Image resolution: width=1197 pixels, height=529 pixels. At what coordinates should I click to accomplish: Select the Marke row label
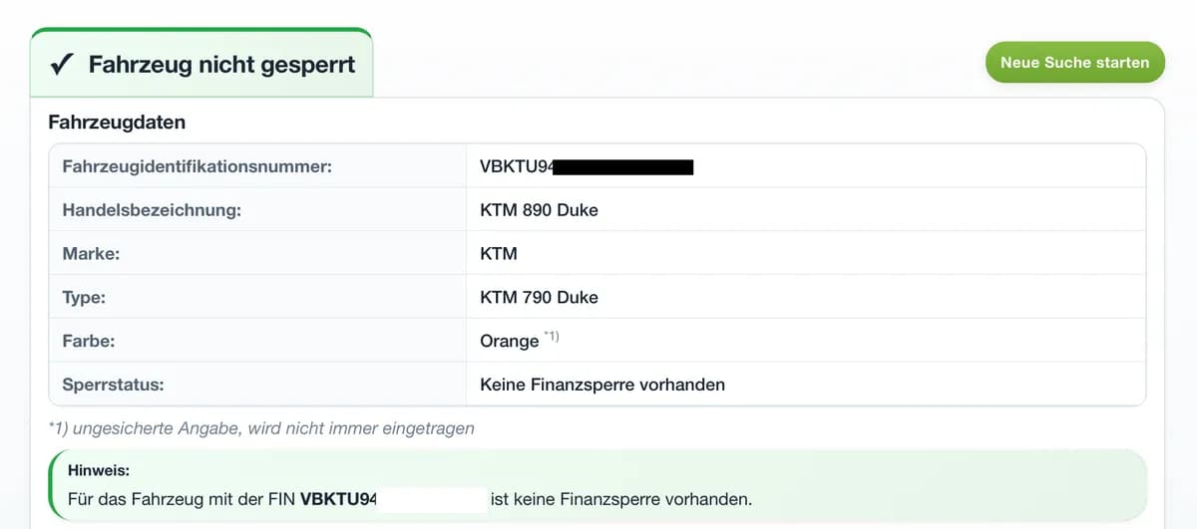pyautogui.click(x=91, y=254)
